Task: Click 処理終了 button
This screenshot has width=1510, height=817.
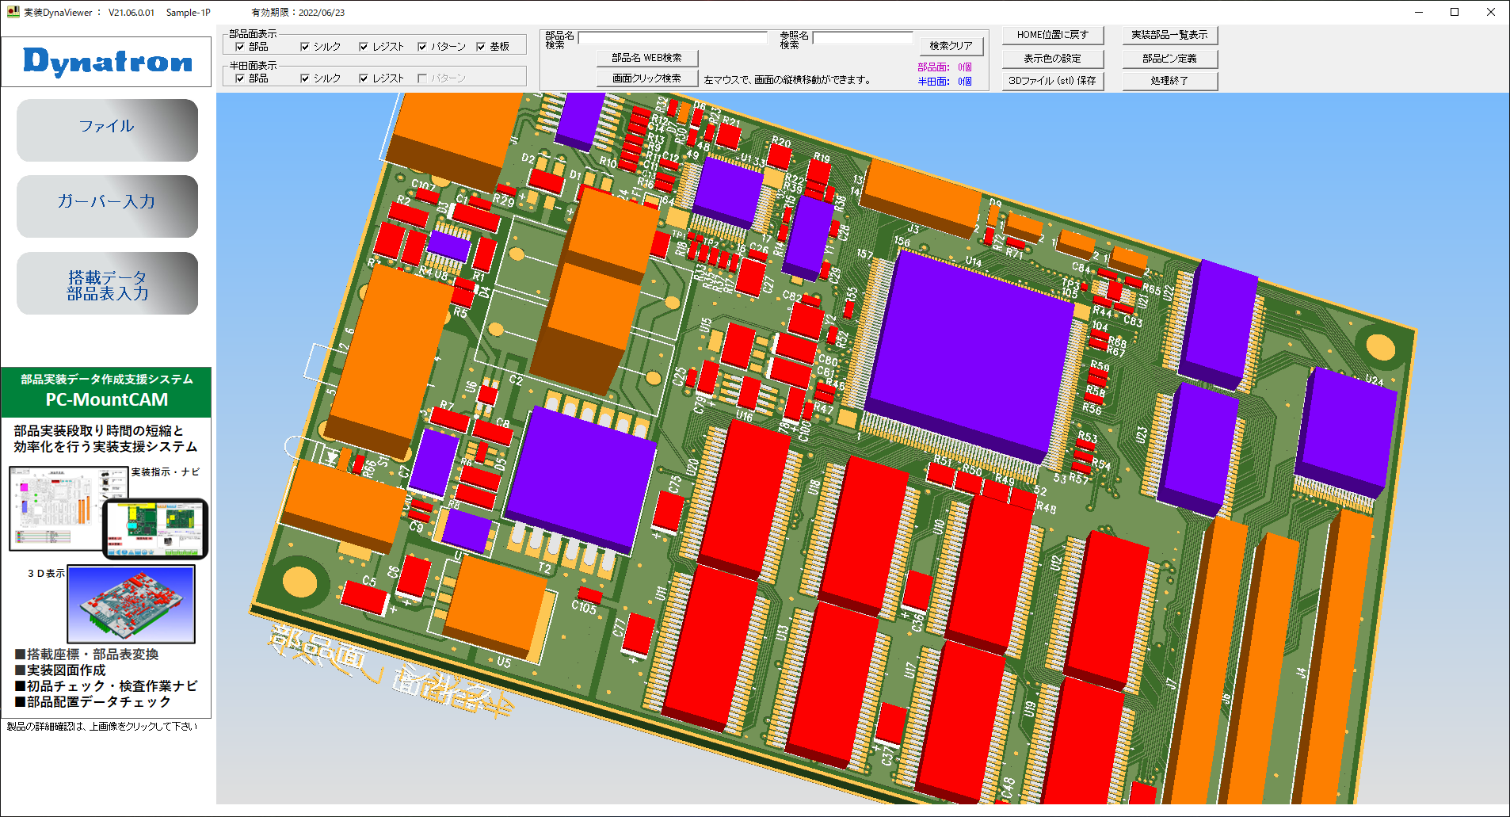Action: (x=1169, y=81)
